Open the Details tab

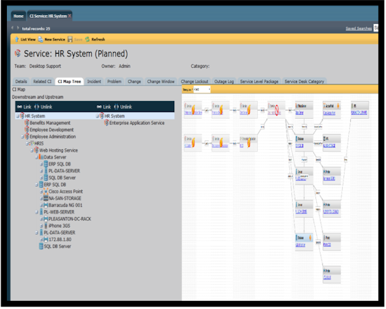click(x=21, y=82)
